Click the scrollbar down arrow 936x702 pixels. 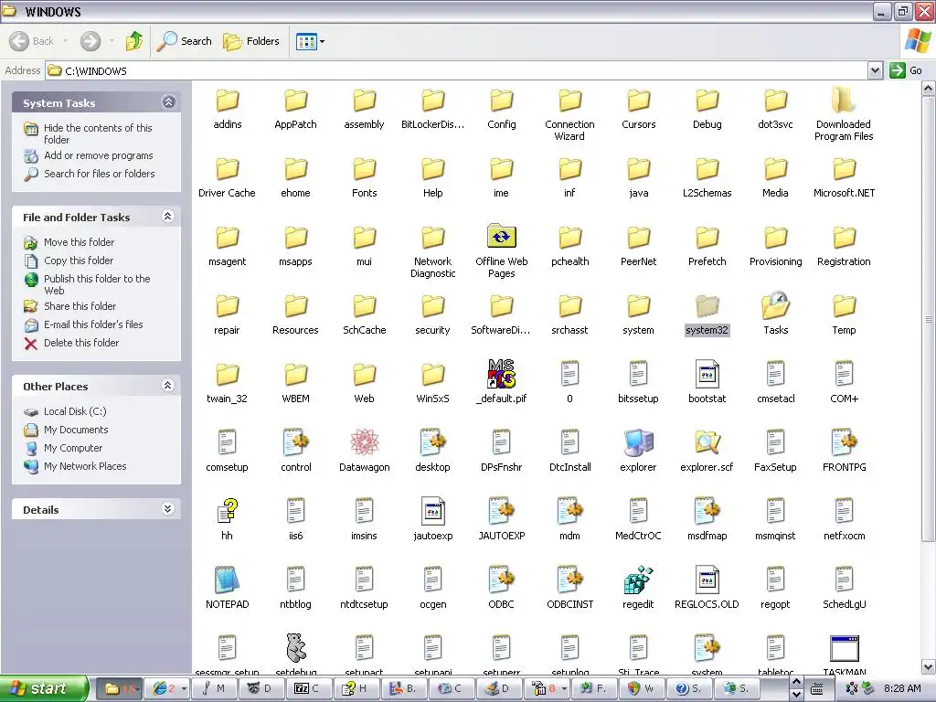click(929, 666)
